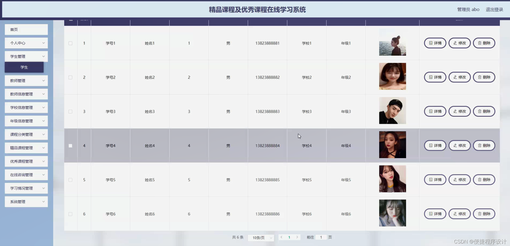Collapse the 学生管理 menu
This screenshot has width=510, height=246.
click(x=26, y=57)
